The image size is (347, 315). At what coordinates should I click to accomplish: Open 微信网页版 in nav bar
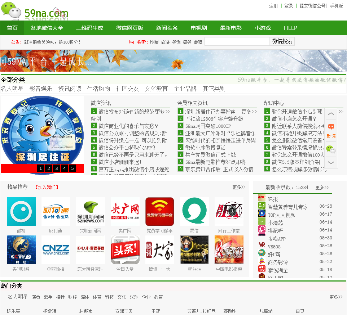[129, 28]
